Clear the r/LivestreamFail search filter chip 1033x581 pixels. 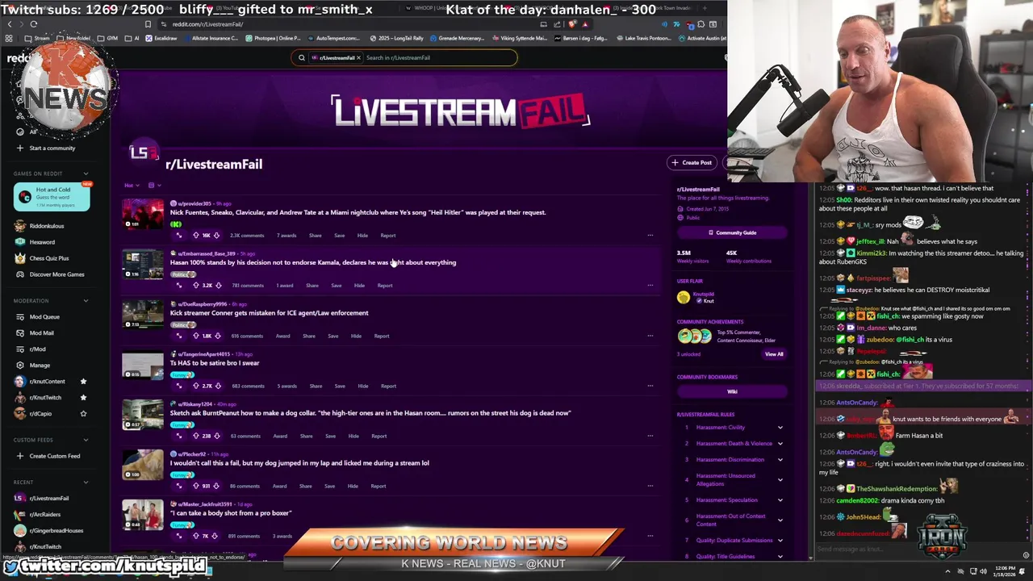pos(358,57)
